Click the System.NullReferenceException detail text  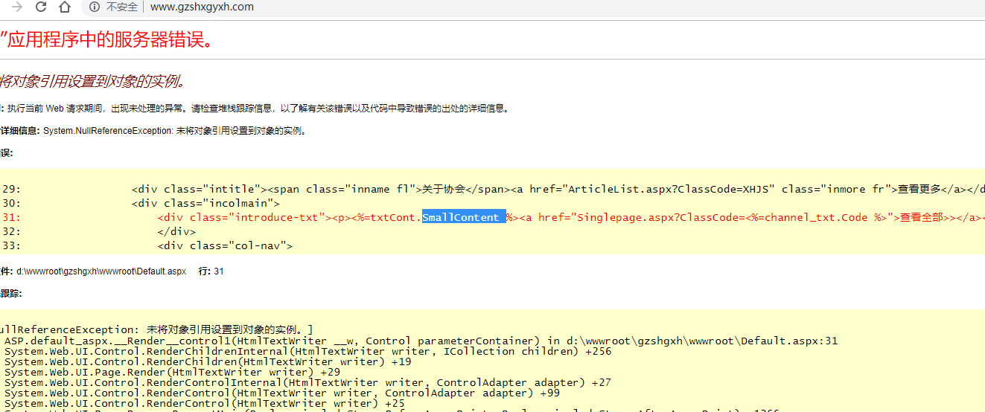175,131
